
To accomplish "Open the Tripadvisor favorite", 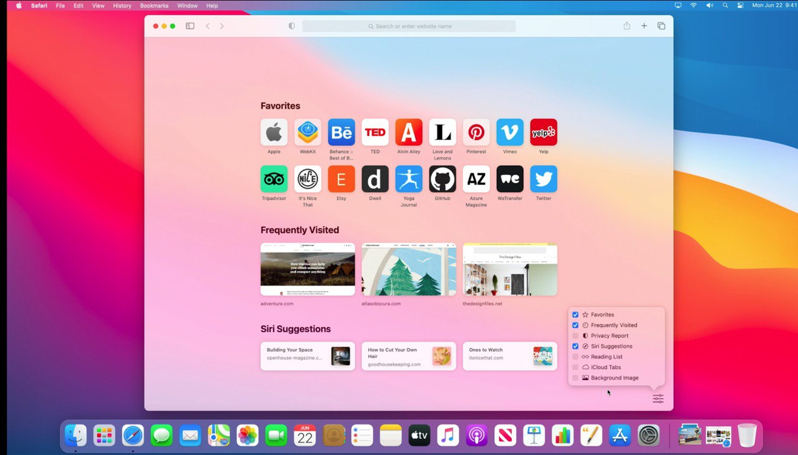I will click(274, 179).
